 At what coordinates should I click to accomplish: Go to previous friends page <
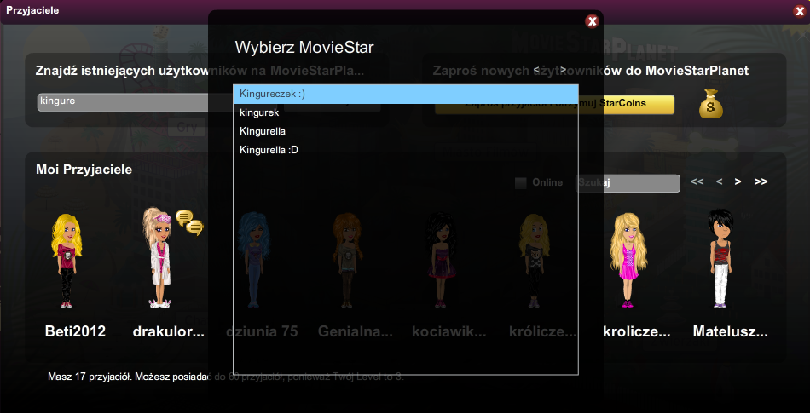[719, 181]
